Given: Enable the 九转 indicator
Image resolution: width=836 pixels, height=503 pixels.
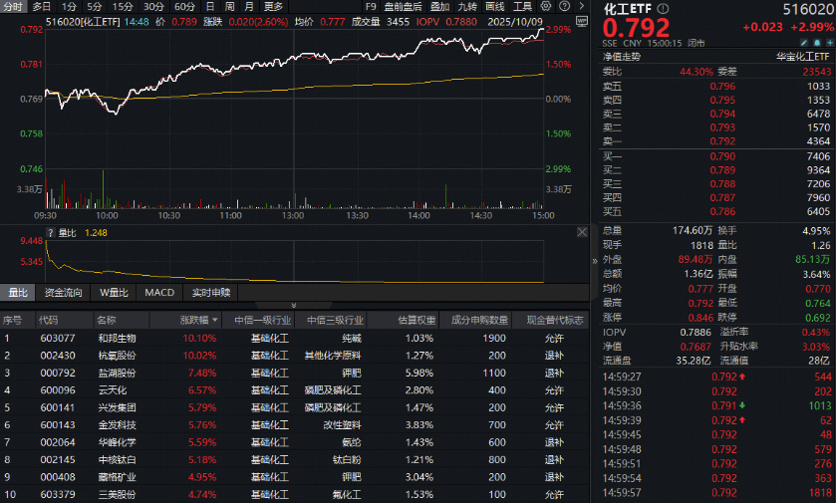Looking at the screenshot, I should click(467, 6).
